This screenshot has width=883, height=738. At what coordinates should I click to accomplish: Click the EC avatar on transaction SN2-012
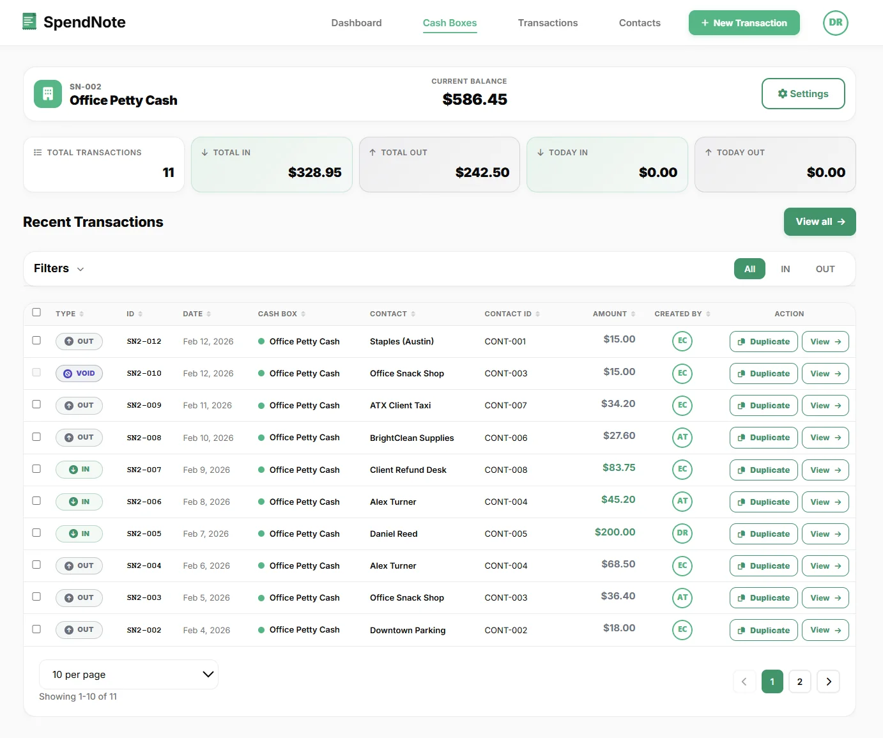[682, 341]
